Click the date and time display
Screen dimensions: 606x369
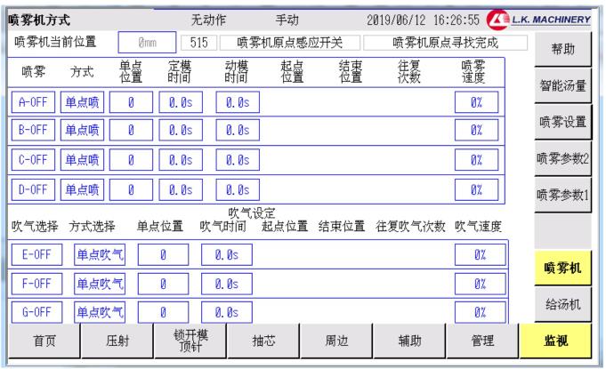click(x=423, y=20)
